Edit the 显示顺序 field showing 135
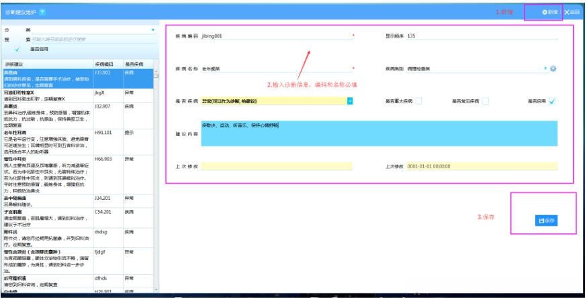 point(482,36)
